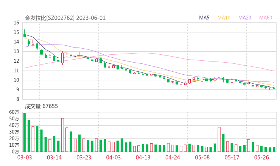Click the 20万 volume axis label

point(14,138)
